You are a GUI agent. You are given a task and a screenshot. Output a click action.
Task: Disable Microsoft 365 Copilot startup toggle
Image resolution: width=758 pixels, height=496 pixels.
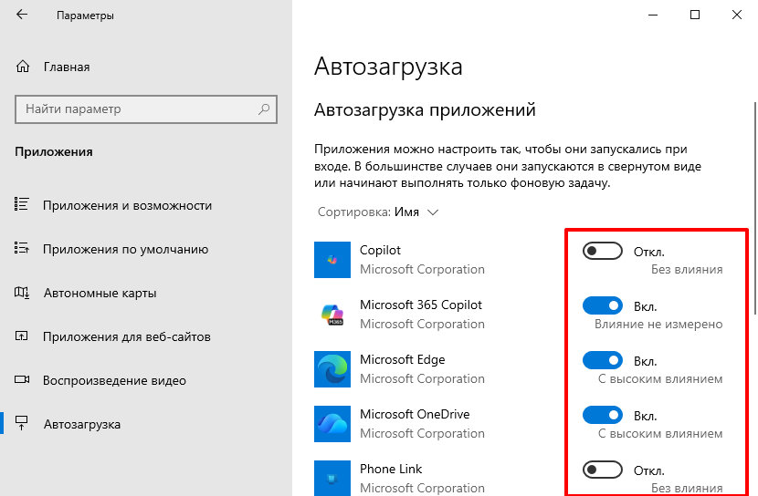coord(603,305)
